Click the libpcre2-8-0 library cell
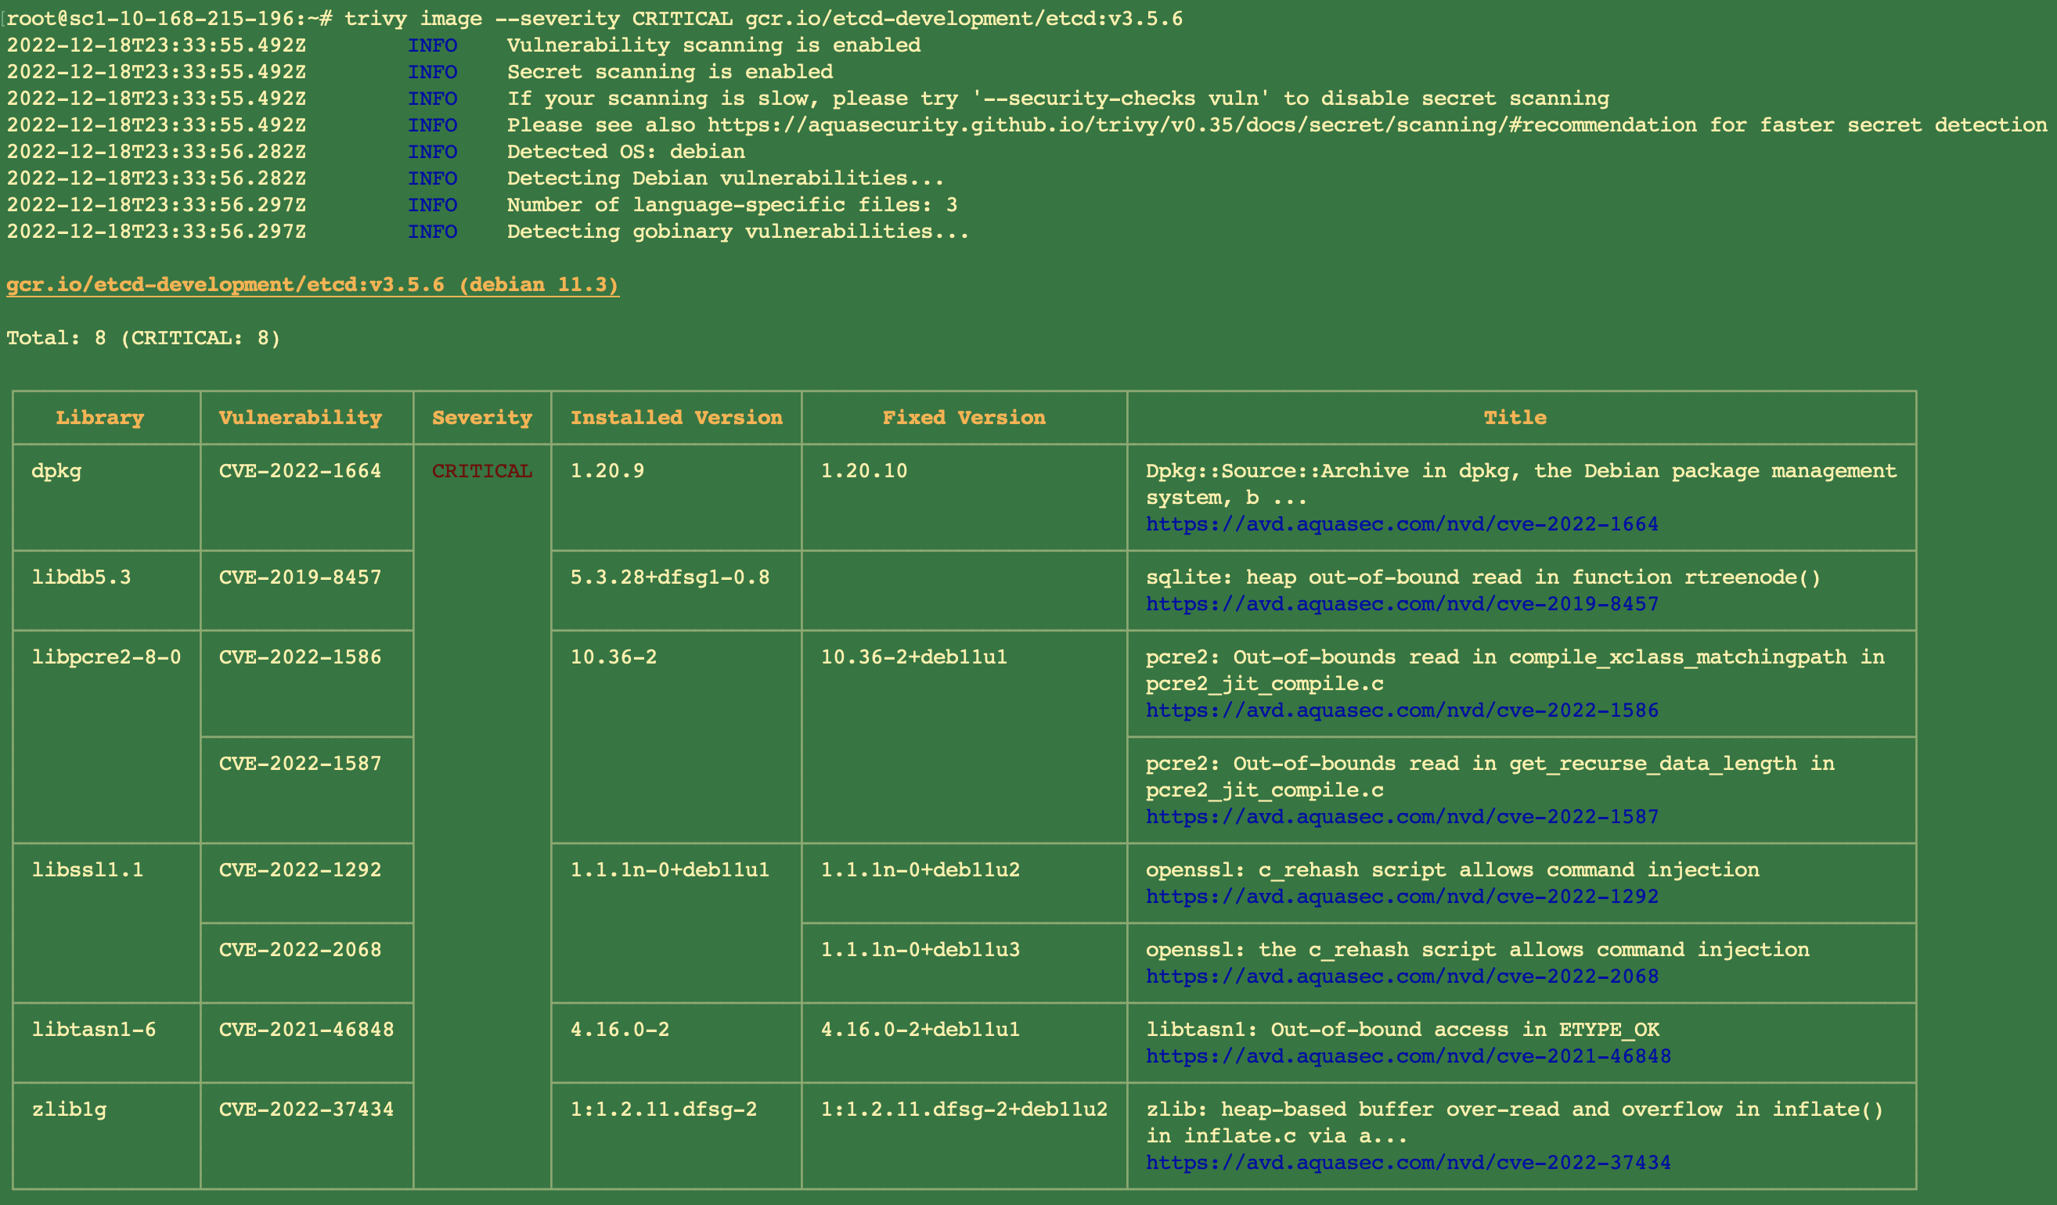 [106, 656]
